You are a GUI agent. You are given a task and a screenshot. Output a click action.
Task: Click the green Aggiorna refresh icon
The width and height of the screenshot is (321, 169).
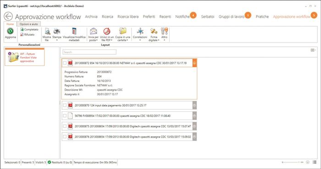click(10, 31)
